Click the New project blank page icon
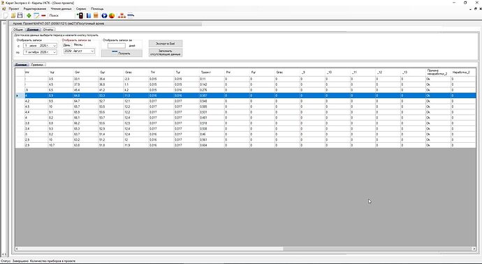482x264 pixels. point(5,15)
